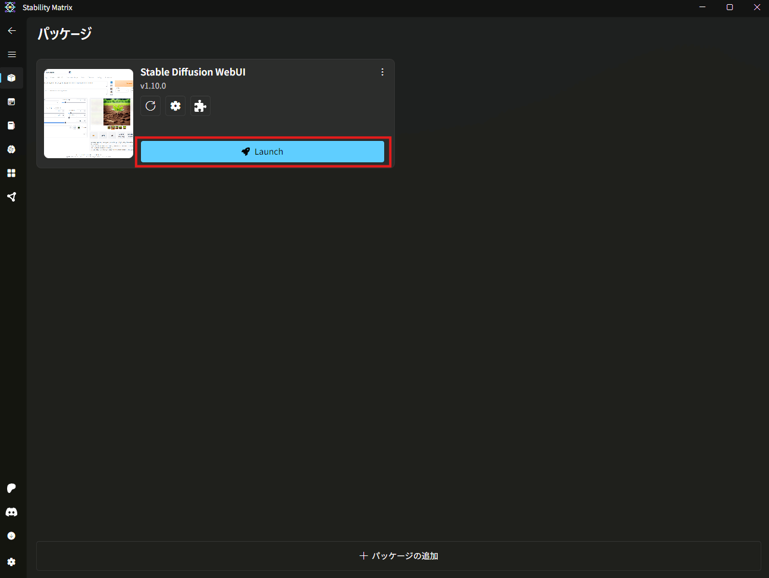Click the パッケージの追加 button
Image resolution: width=769 pixels, height=578 pixels.
[398, 556]
